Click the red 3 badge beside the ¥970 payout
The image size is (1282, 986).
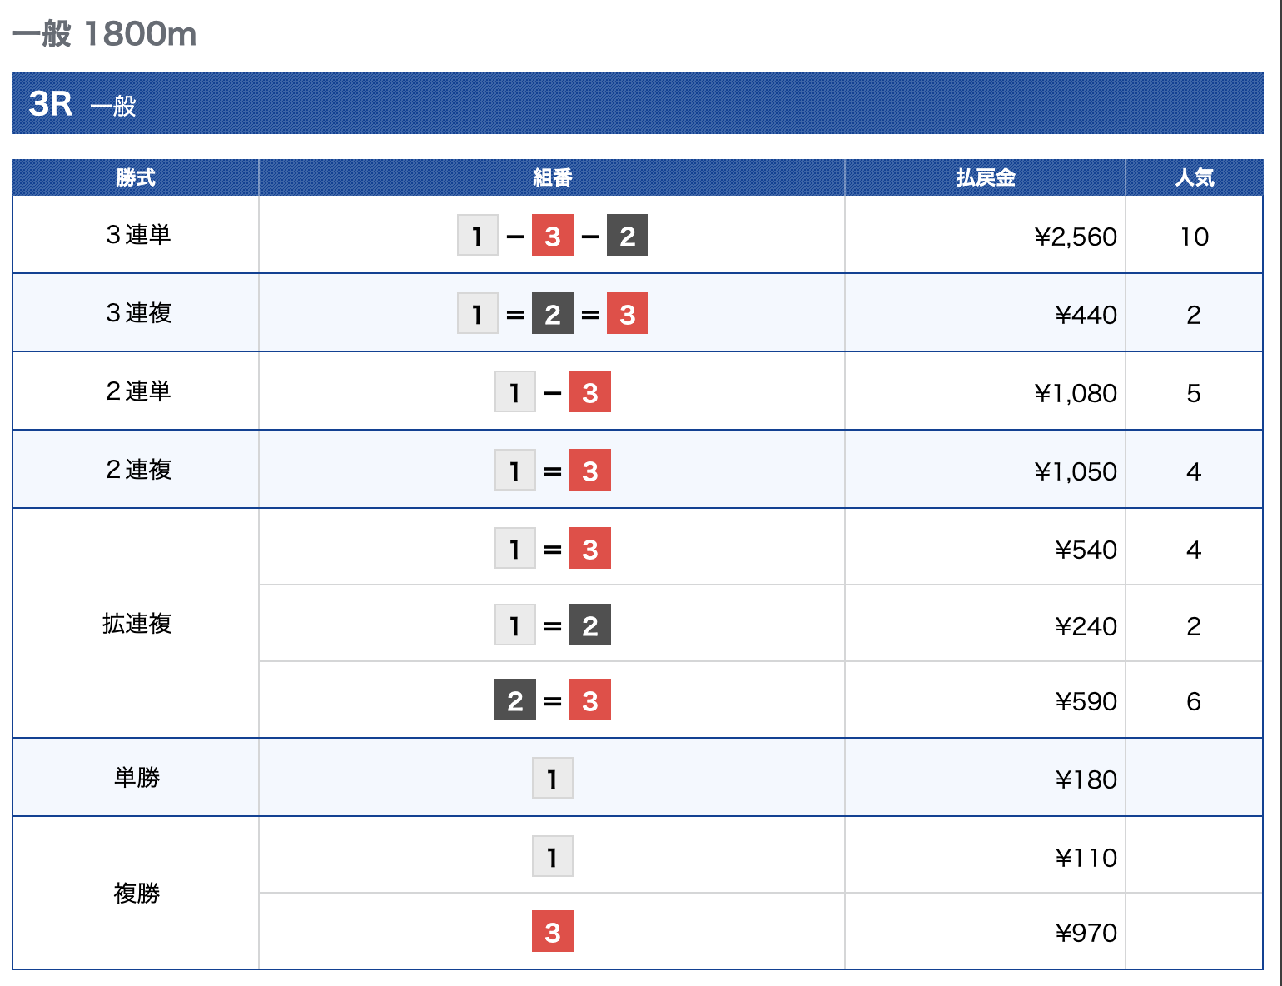tap(553, 932)
